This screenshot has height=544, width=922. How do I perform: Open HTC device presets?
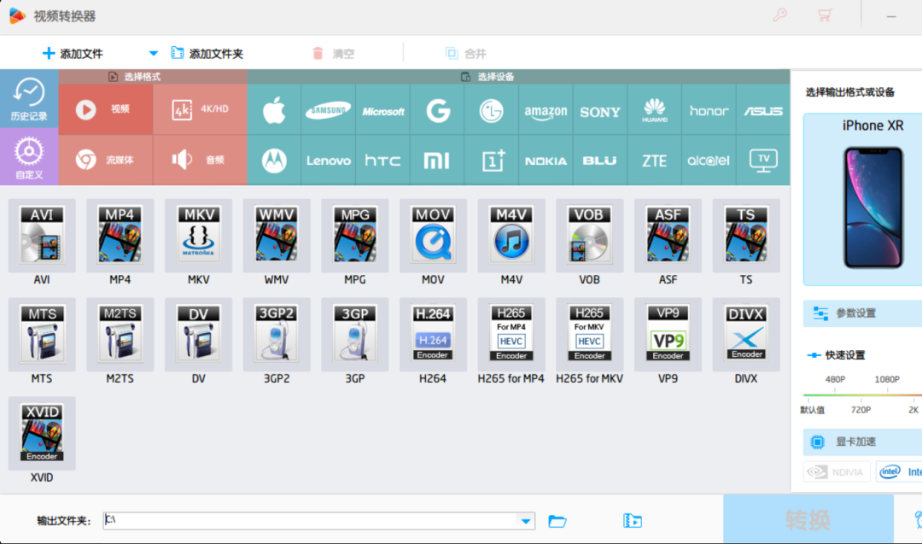[382, 160]
